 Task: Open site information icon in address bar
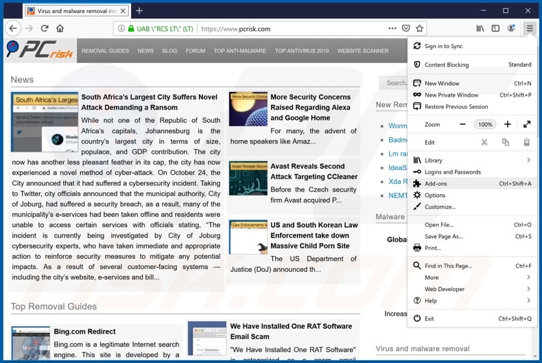[x=121, y=29]
